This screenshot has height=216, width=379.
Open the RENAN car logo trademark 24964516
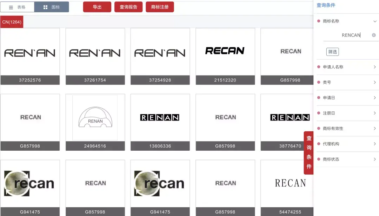click(x=95, y=118)
